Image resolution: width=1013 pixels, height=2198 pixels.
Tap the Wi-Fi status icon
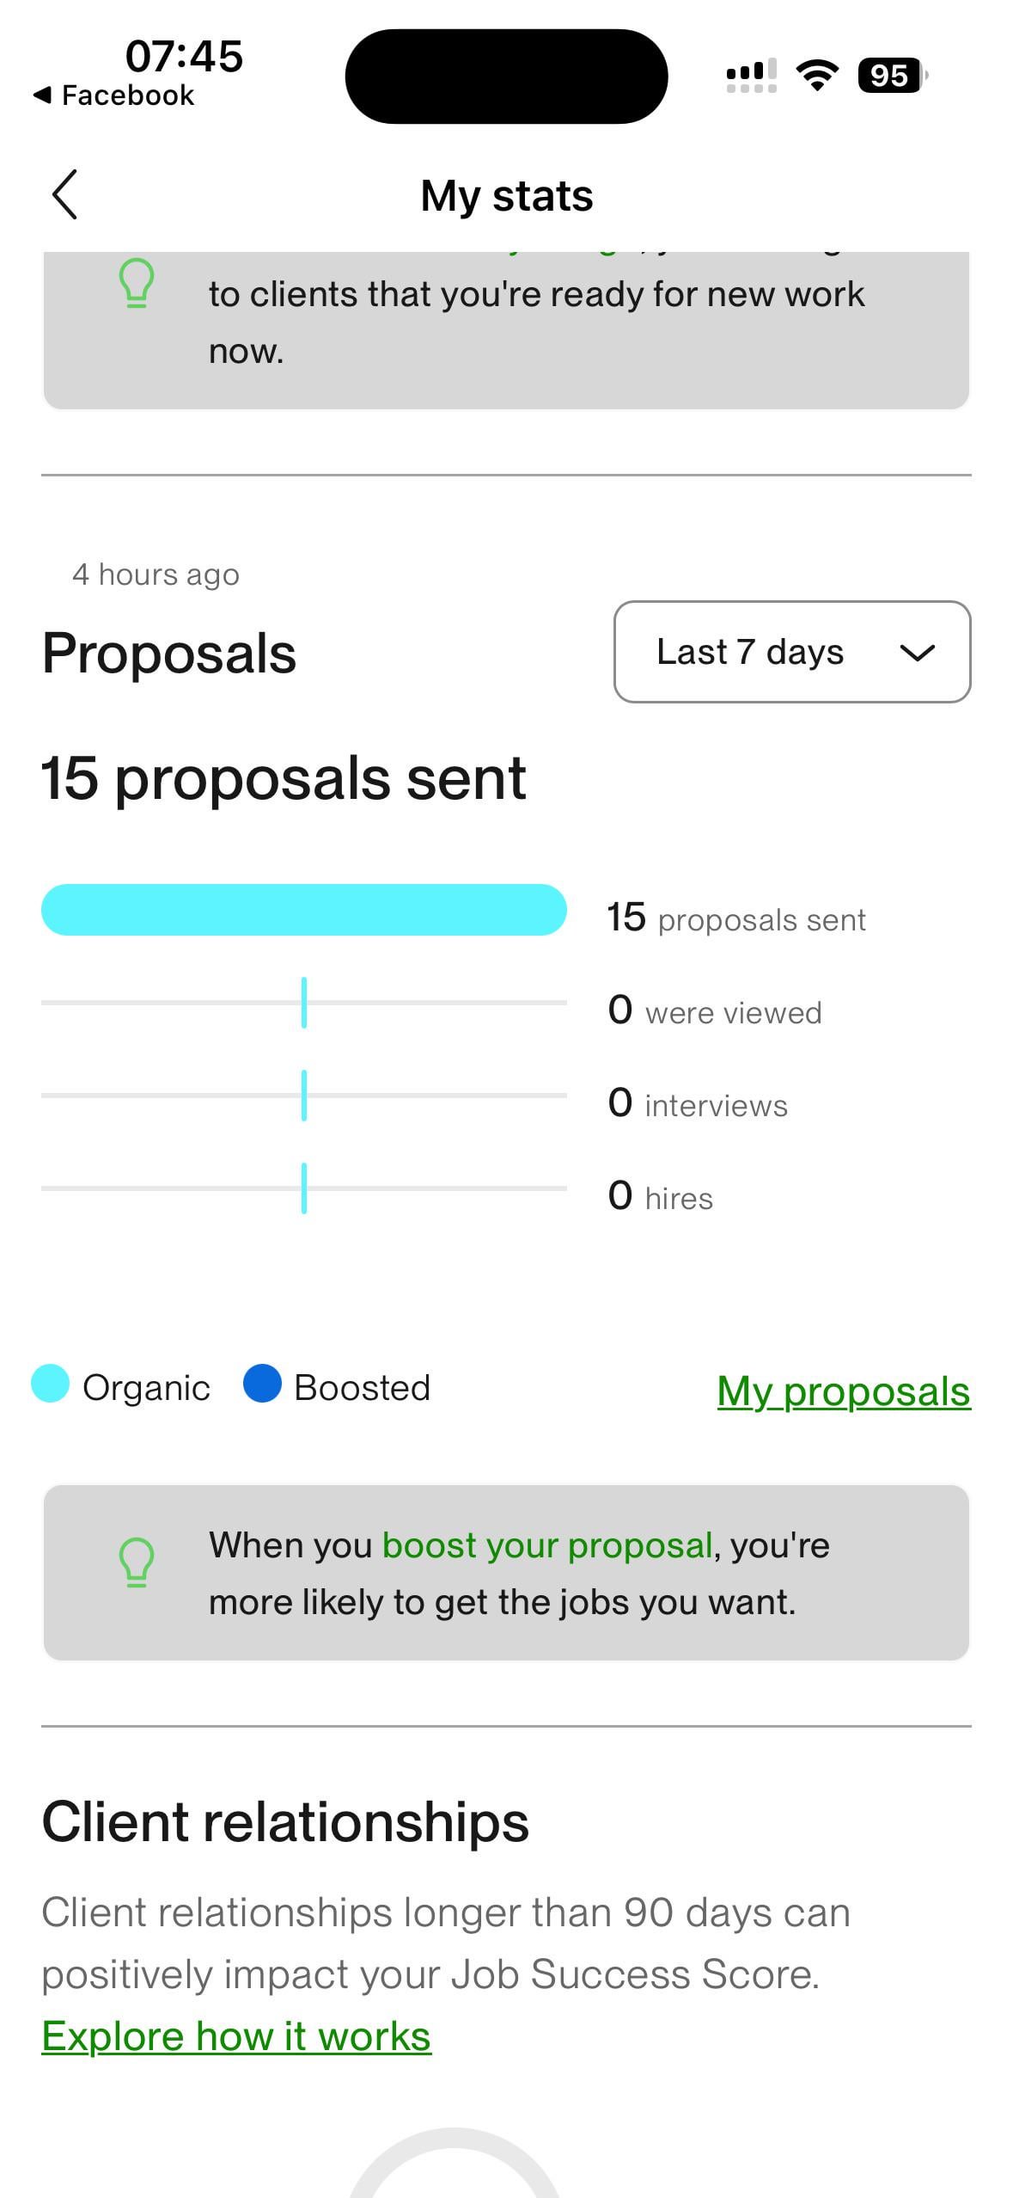(817, 76)
